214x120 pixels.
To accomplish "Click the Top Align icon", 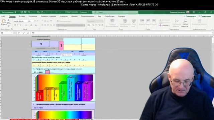I will pyautogui.click(x=42, y=21).
